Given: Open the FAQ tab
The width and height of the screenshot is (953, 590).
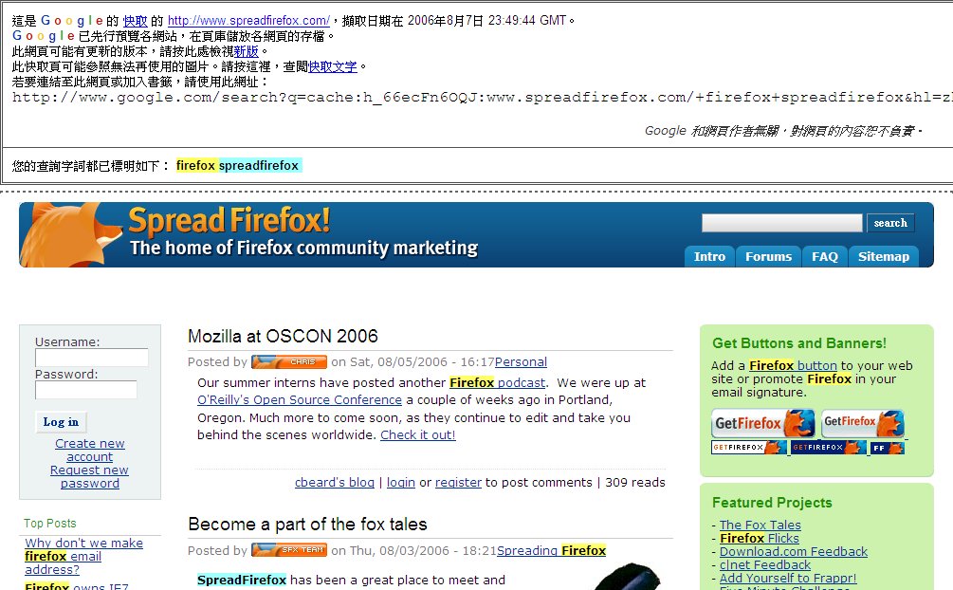Looking at the screenshot, I should [825, 257].
